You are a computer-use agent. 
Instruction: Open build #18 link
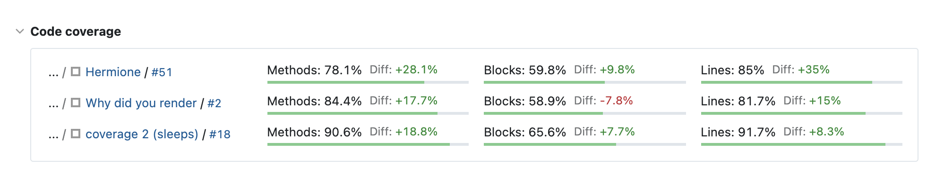pos(220,135)
